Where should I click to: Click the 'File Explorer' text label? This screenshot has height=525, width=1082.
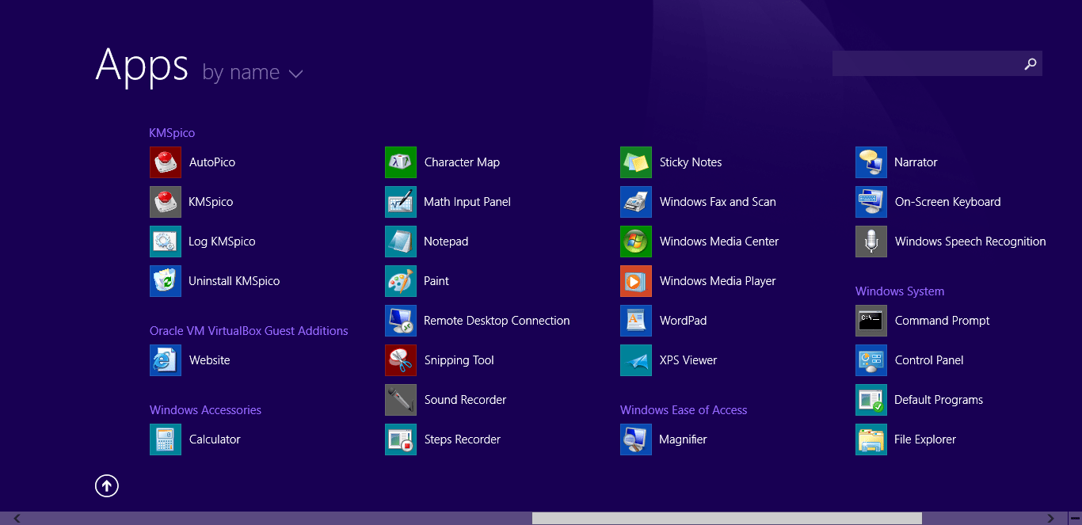click(x=925, y=439)
